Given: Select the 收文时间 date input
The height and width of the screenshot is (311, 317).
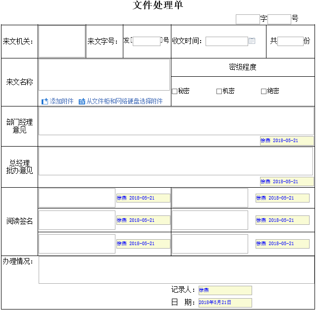Looking at the screenshot, I should 226,41.
